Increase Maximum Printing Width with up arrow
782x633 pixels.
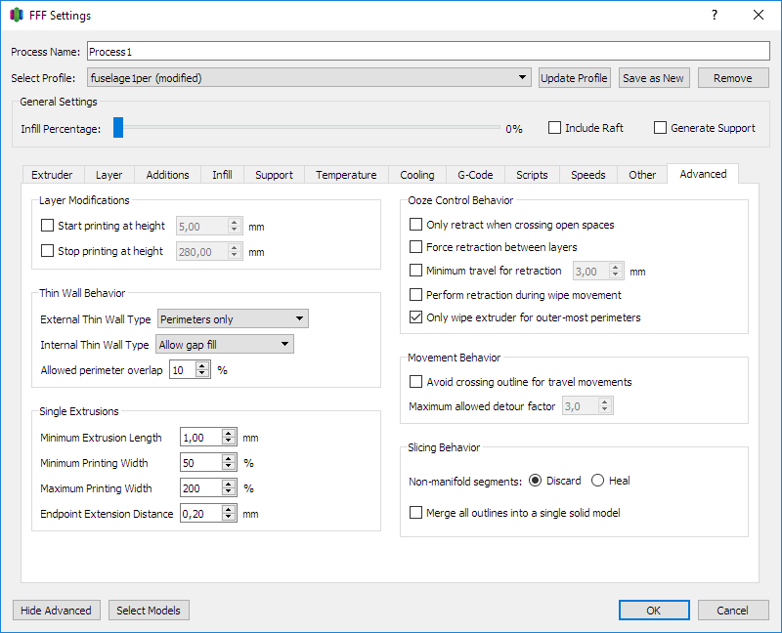click(x=230, y=485)
